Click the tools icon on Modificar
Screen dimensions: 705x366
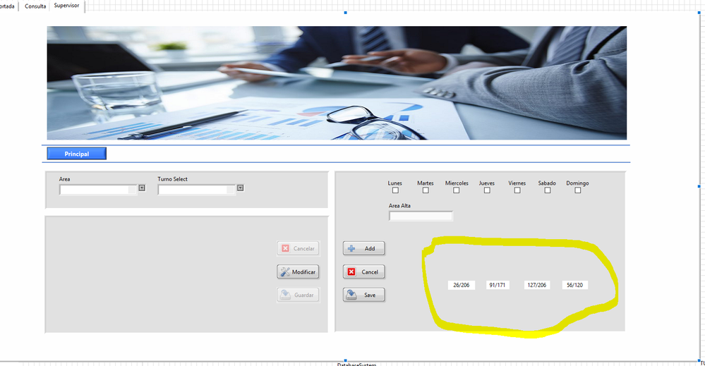tap(285, 272)
